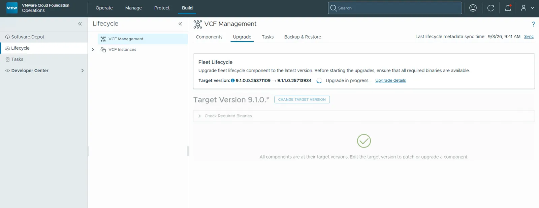Expand Check Required Binaries section
This screenshot has width=539, height=208.
pos(199,116)
